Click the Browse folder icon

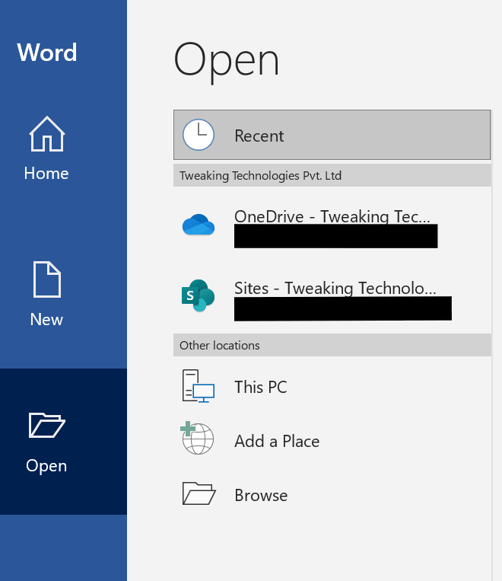click(x=199, y=493)
